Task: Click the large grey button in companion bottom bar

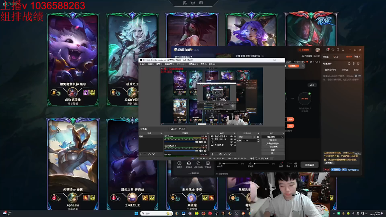Action: point(309,164)
